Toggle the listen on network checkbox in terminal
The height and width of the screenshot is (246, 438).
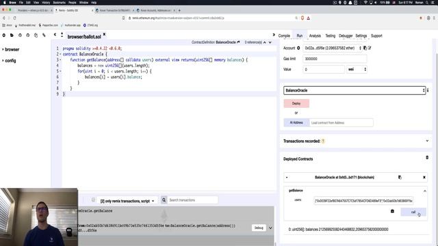tap(93, 200)
